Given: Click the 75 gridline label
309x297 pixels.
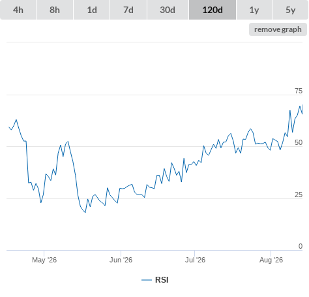Looking at the screenshot, I should (x=299, y=91).
